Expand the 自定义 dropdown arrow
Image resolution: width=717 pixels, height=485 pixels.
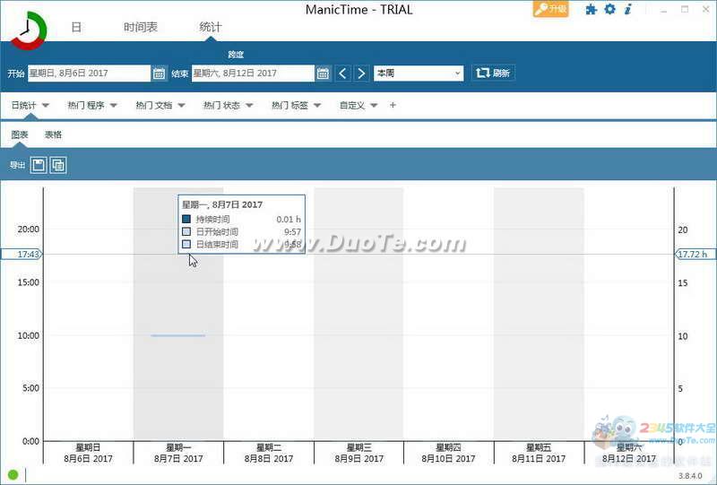[x=374, y=106]
